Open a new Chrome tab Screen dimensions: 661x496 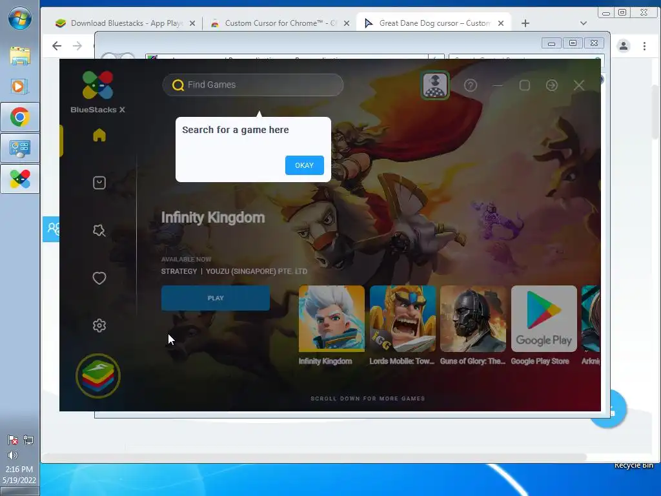[525, 24]
